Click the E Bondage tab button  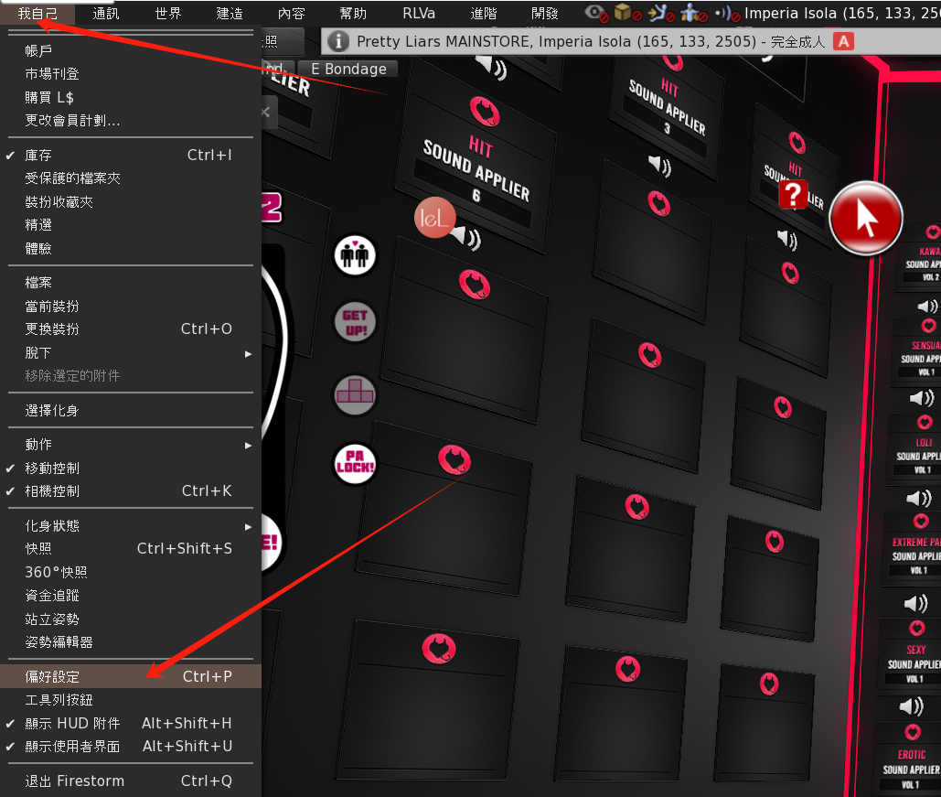point(348,69)
